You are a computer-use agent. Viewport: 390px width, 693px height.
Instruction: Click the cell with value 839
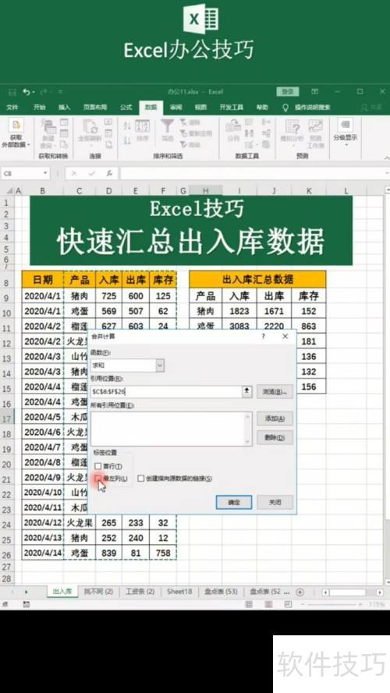click(x=108, y=553)
